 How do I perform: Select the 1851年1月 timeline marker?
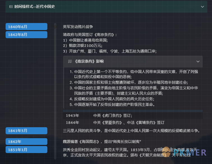[x=26, y=149]
